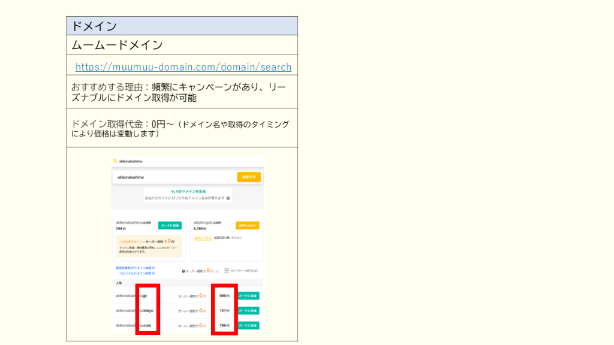The height and width of the screenshot is (345, 614).
Task: Click the プレミアム star badge
Action: (x=203, y=238)
